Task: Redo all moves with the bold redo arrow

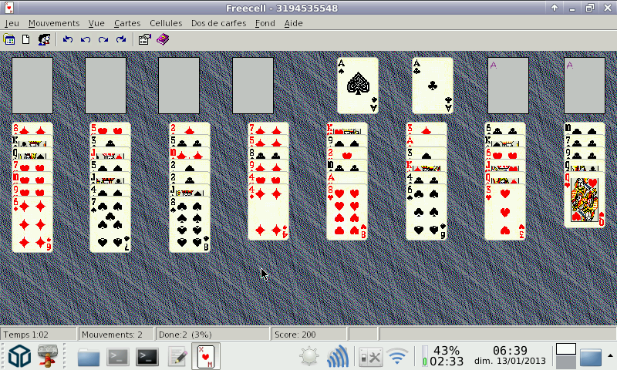Action: [x=121, y=39]
